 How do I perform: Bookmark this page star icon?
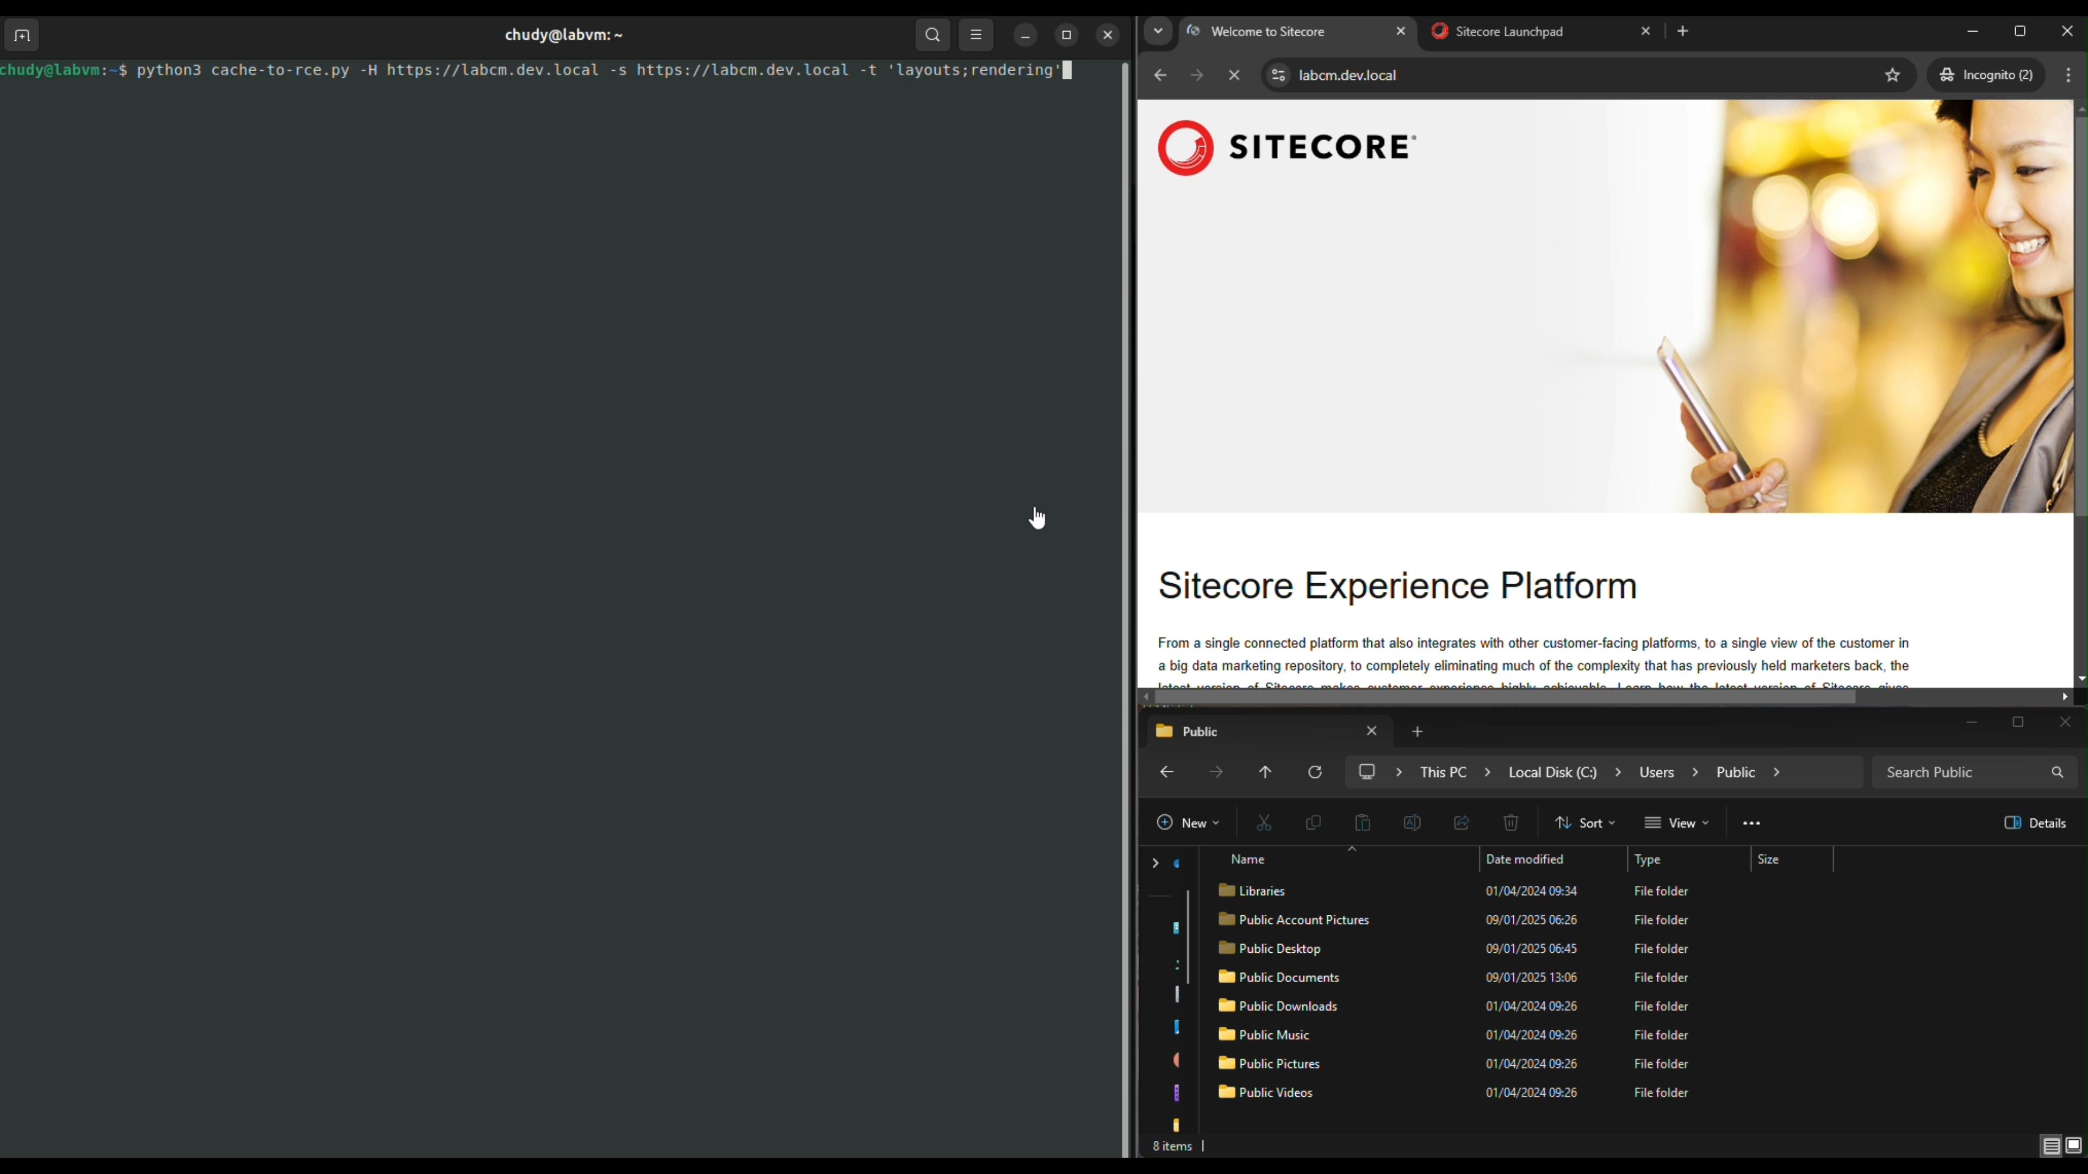1893,76
